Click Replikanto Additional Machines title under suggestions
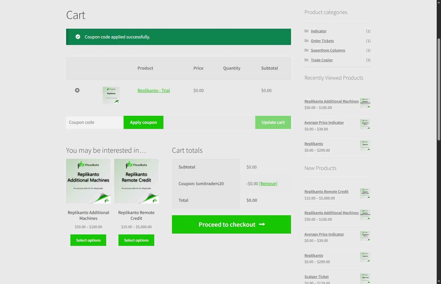This screenshot has width=441, height=284. click(x=88, y=216)
